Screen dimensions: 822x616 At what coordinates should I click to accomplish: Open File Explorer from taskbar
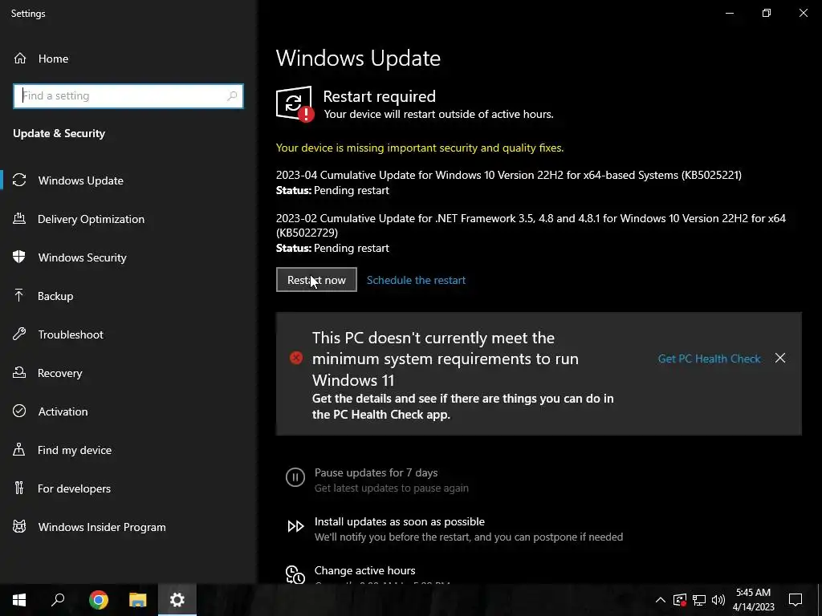tap(138, 600)
